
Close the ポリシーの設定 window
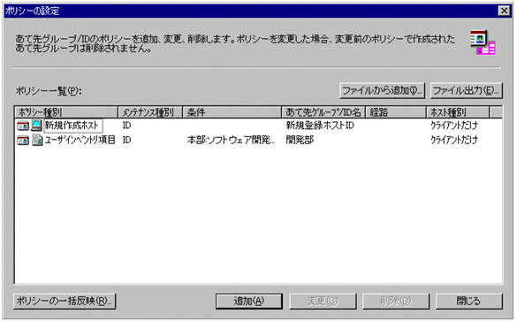click(x=504, y=11)
